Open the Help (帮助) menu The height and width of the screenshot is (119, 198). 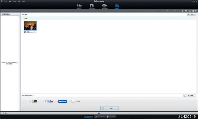tap(24, 1)
